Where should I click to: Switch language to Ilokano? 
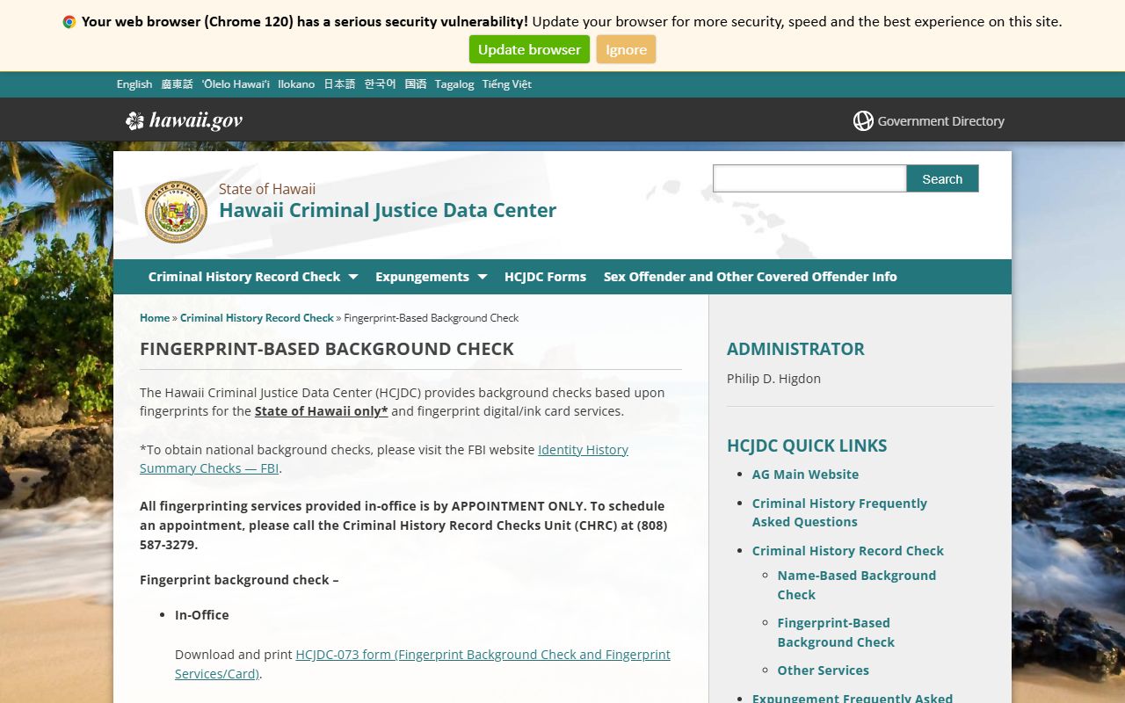coord(296,84)
